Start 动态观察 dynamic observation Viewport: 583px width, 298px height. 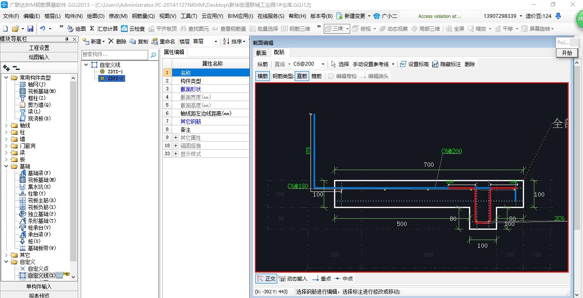pos(394,29)
